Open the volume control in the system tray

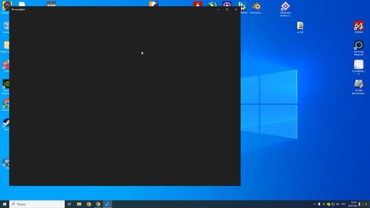pos(338,204)
